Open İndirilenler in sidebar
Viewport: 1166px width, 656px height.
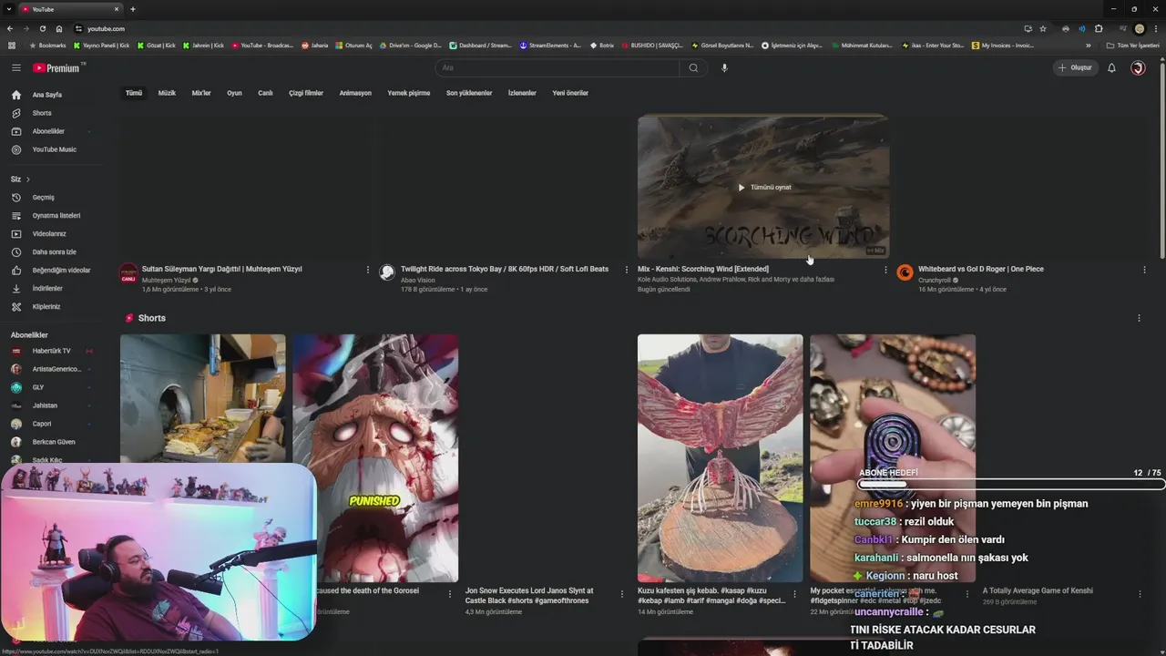[x=55, y=288]
